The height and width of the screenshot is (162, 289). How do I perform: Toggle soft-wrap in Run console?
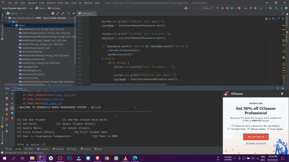[x=12, y=103]
